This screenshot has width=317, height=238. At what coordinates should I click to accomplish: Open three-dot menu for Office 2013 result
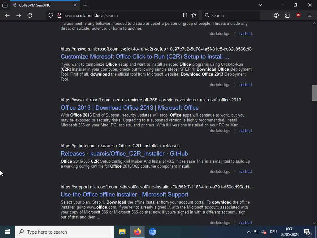[235, 131]
